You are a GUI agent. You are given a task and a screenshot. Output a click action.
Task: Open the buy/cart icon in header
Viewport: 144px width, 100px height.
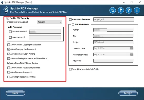pyautogui.click(x=113, y=10)
